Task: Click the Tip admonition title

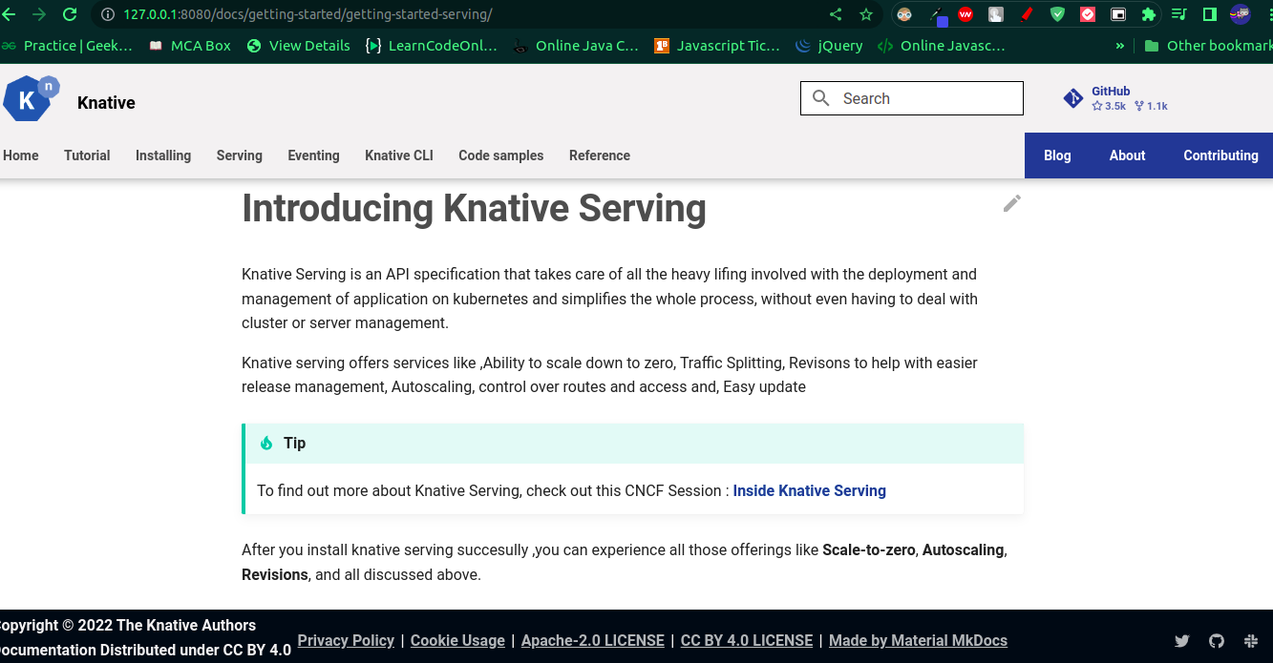Action: [294, 443]
